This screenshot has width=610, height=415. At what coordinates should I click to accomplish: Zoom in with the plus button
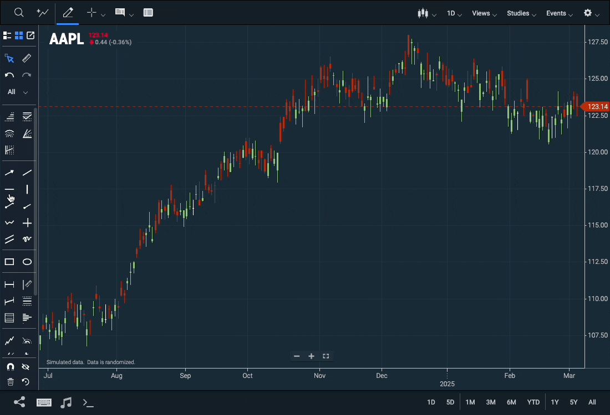pos(311,356)
